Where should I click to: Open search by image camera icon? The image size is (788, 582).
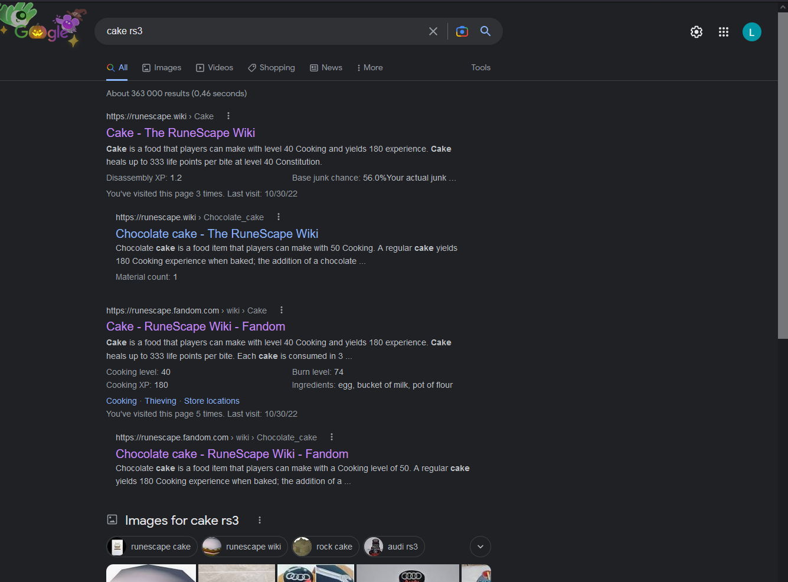coord(462,31)
